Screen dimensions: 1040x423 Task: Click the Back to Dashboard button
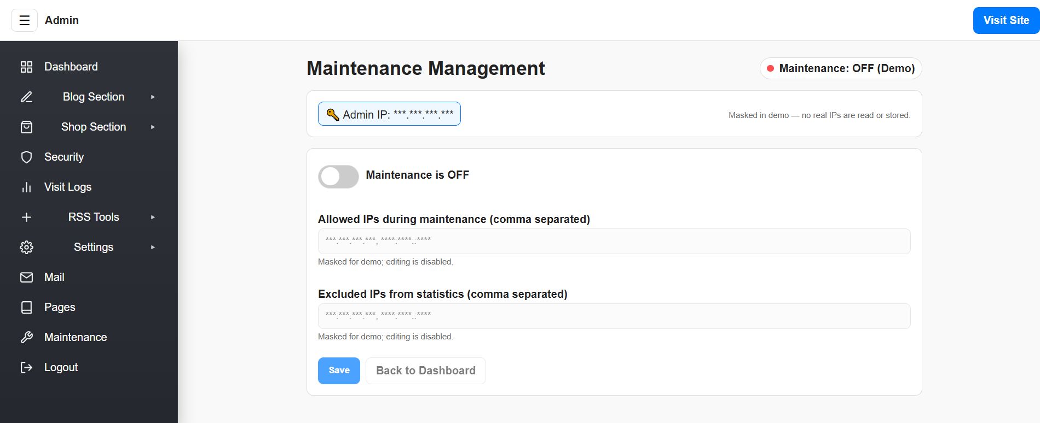pos(425,371)
